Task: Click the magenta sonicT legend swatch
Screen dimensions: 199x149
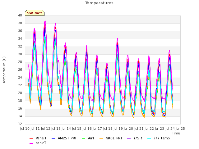Action: coord(31,143)
